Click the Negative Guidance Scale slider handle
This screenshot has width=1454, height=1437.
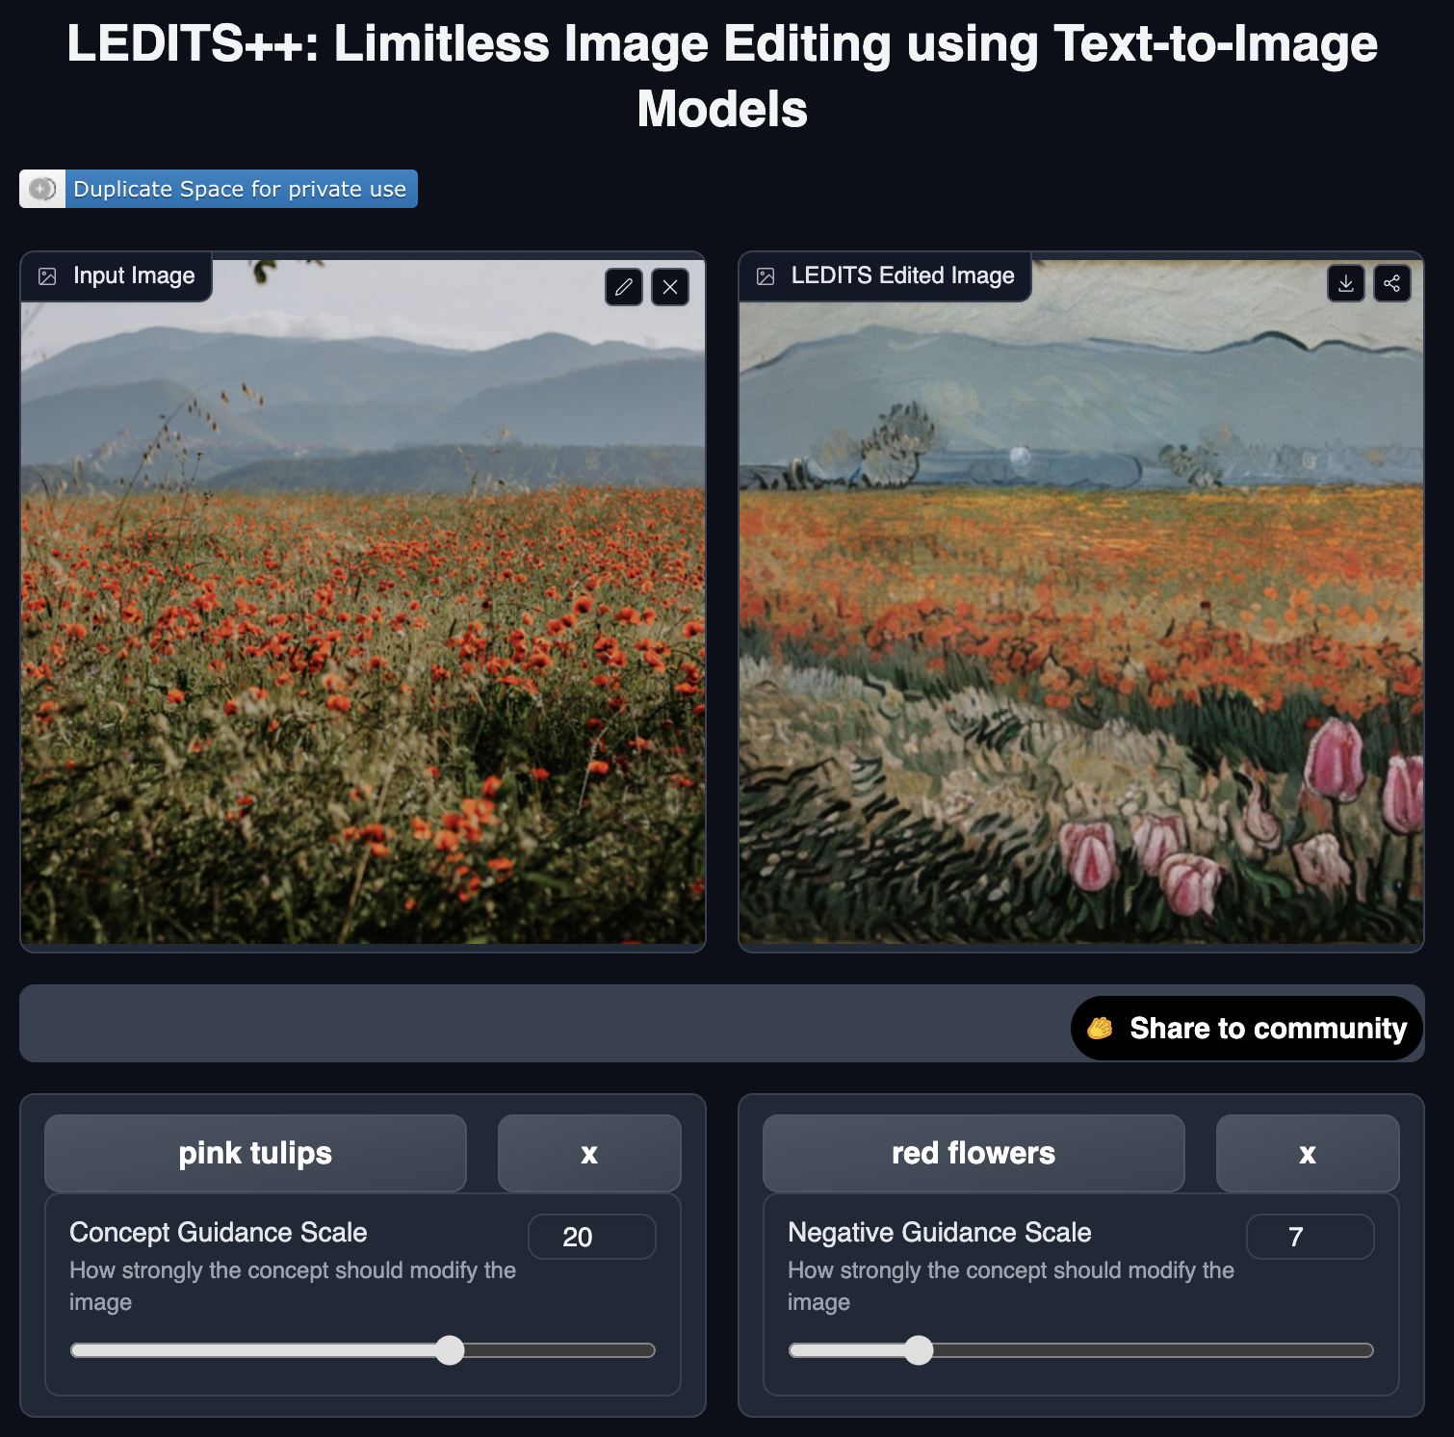click(919, 1350)
